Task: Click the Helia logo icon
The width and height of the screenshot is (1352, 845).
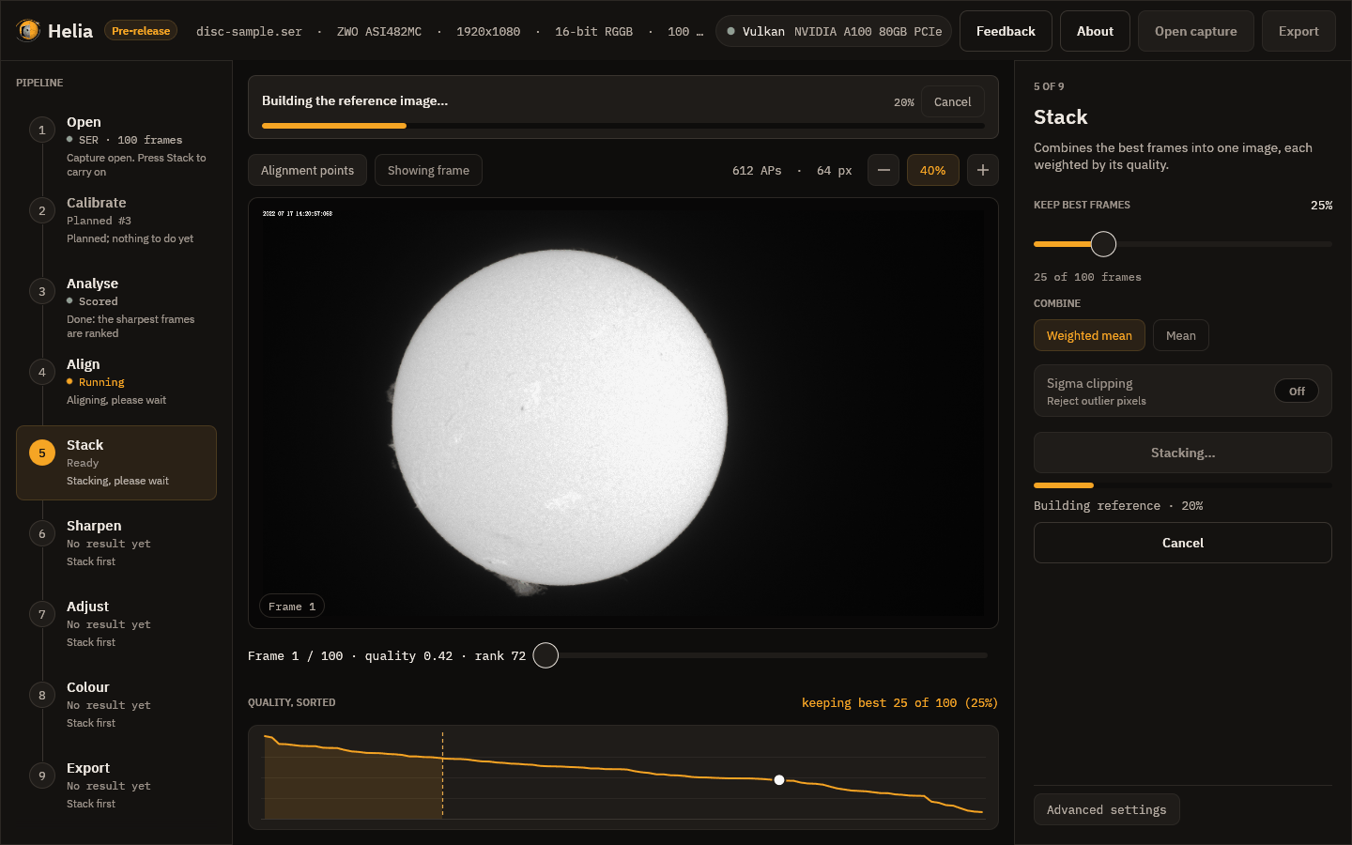Action: [x=28, y=31]
